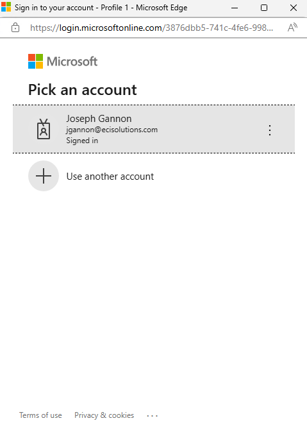Expand the footer ellipsis more options
Image resolution: width=307 pixels, height=423 pixels.
click(152, 416)
